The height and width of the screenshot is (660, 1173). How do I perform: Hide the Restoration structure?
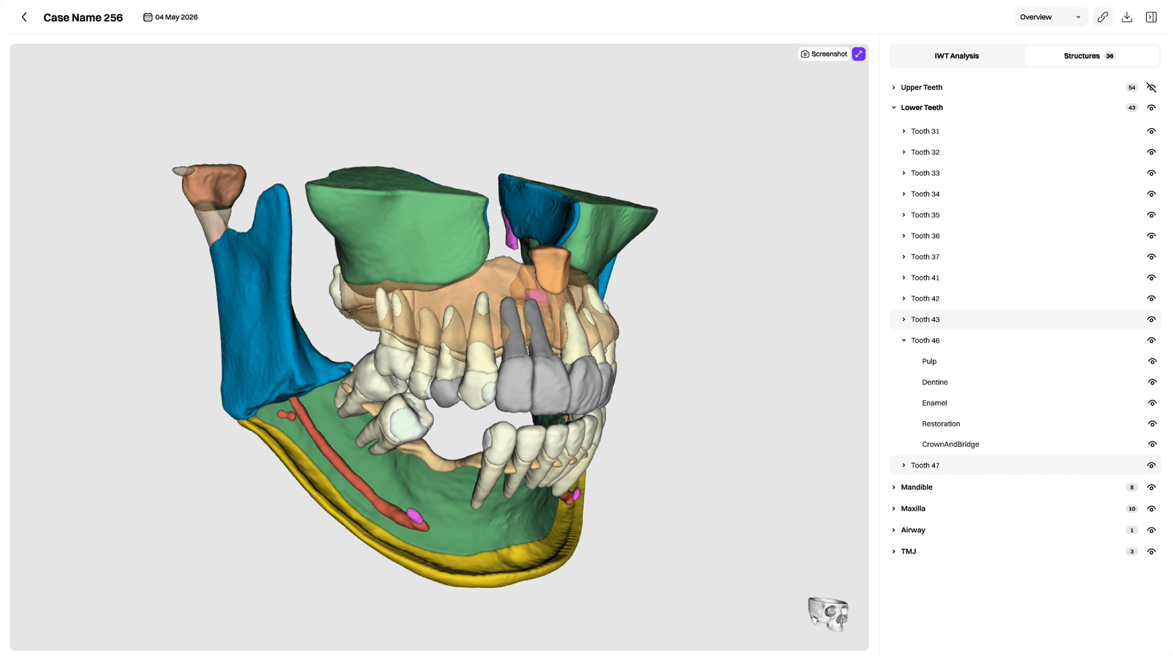click(1152, 424)
